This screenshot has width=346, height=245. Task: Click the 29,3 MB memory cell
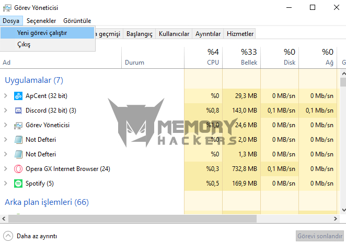coord(241,96)
